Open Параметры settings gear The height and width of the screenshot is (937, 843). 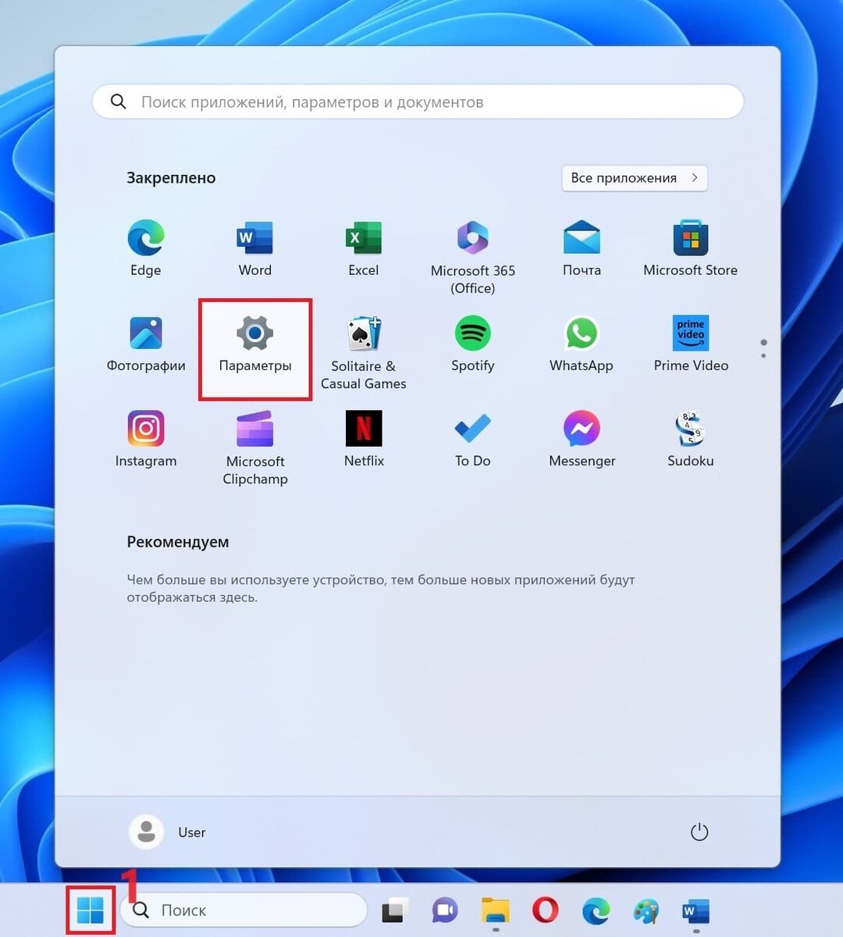point(255,344)
